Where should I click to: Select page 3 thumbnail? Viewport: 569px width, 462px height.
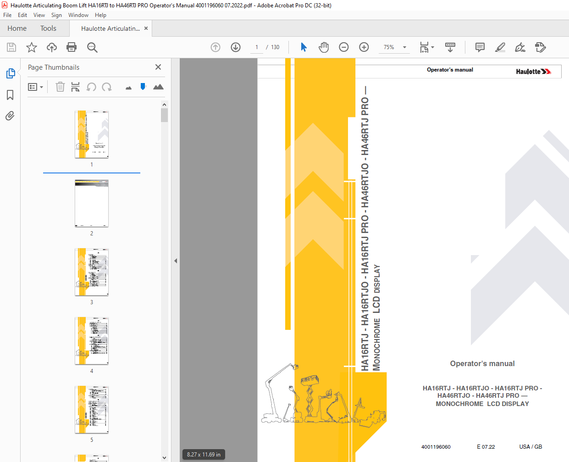tap(92, 272)
